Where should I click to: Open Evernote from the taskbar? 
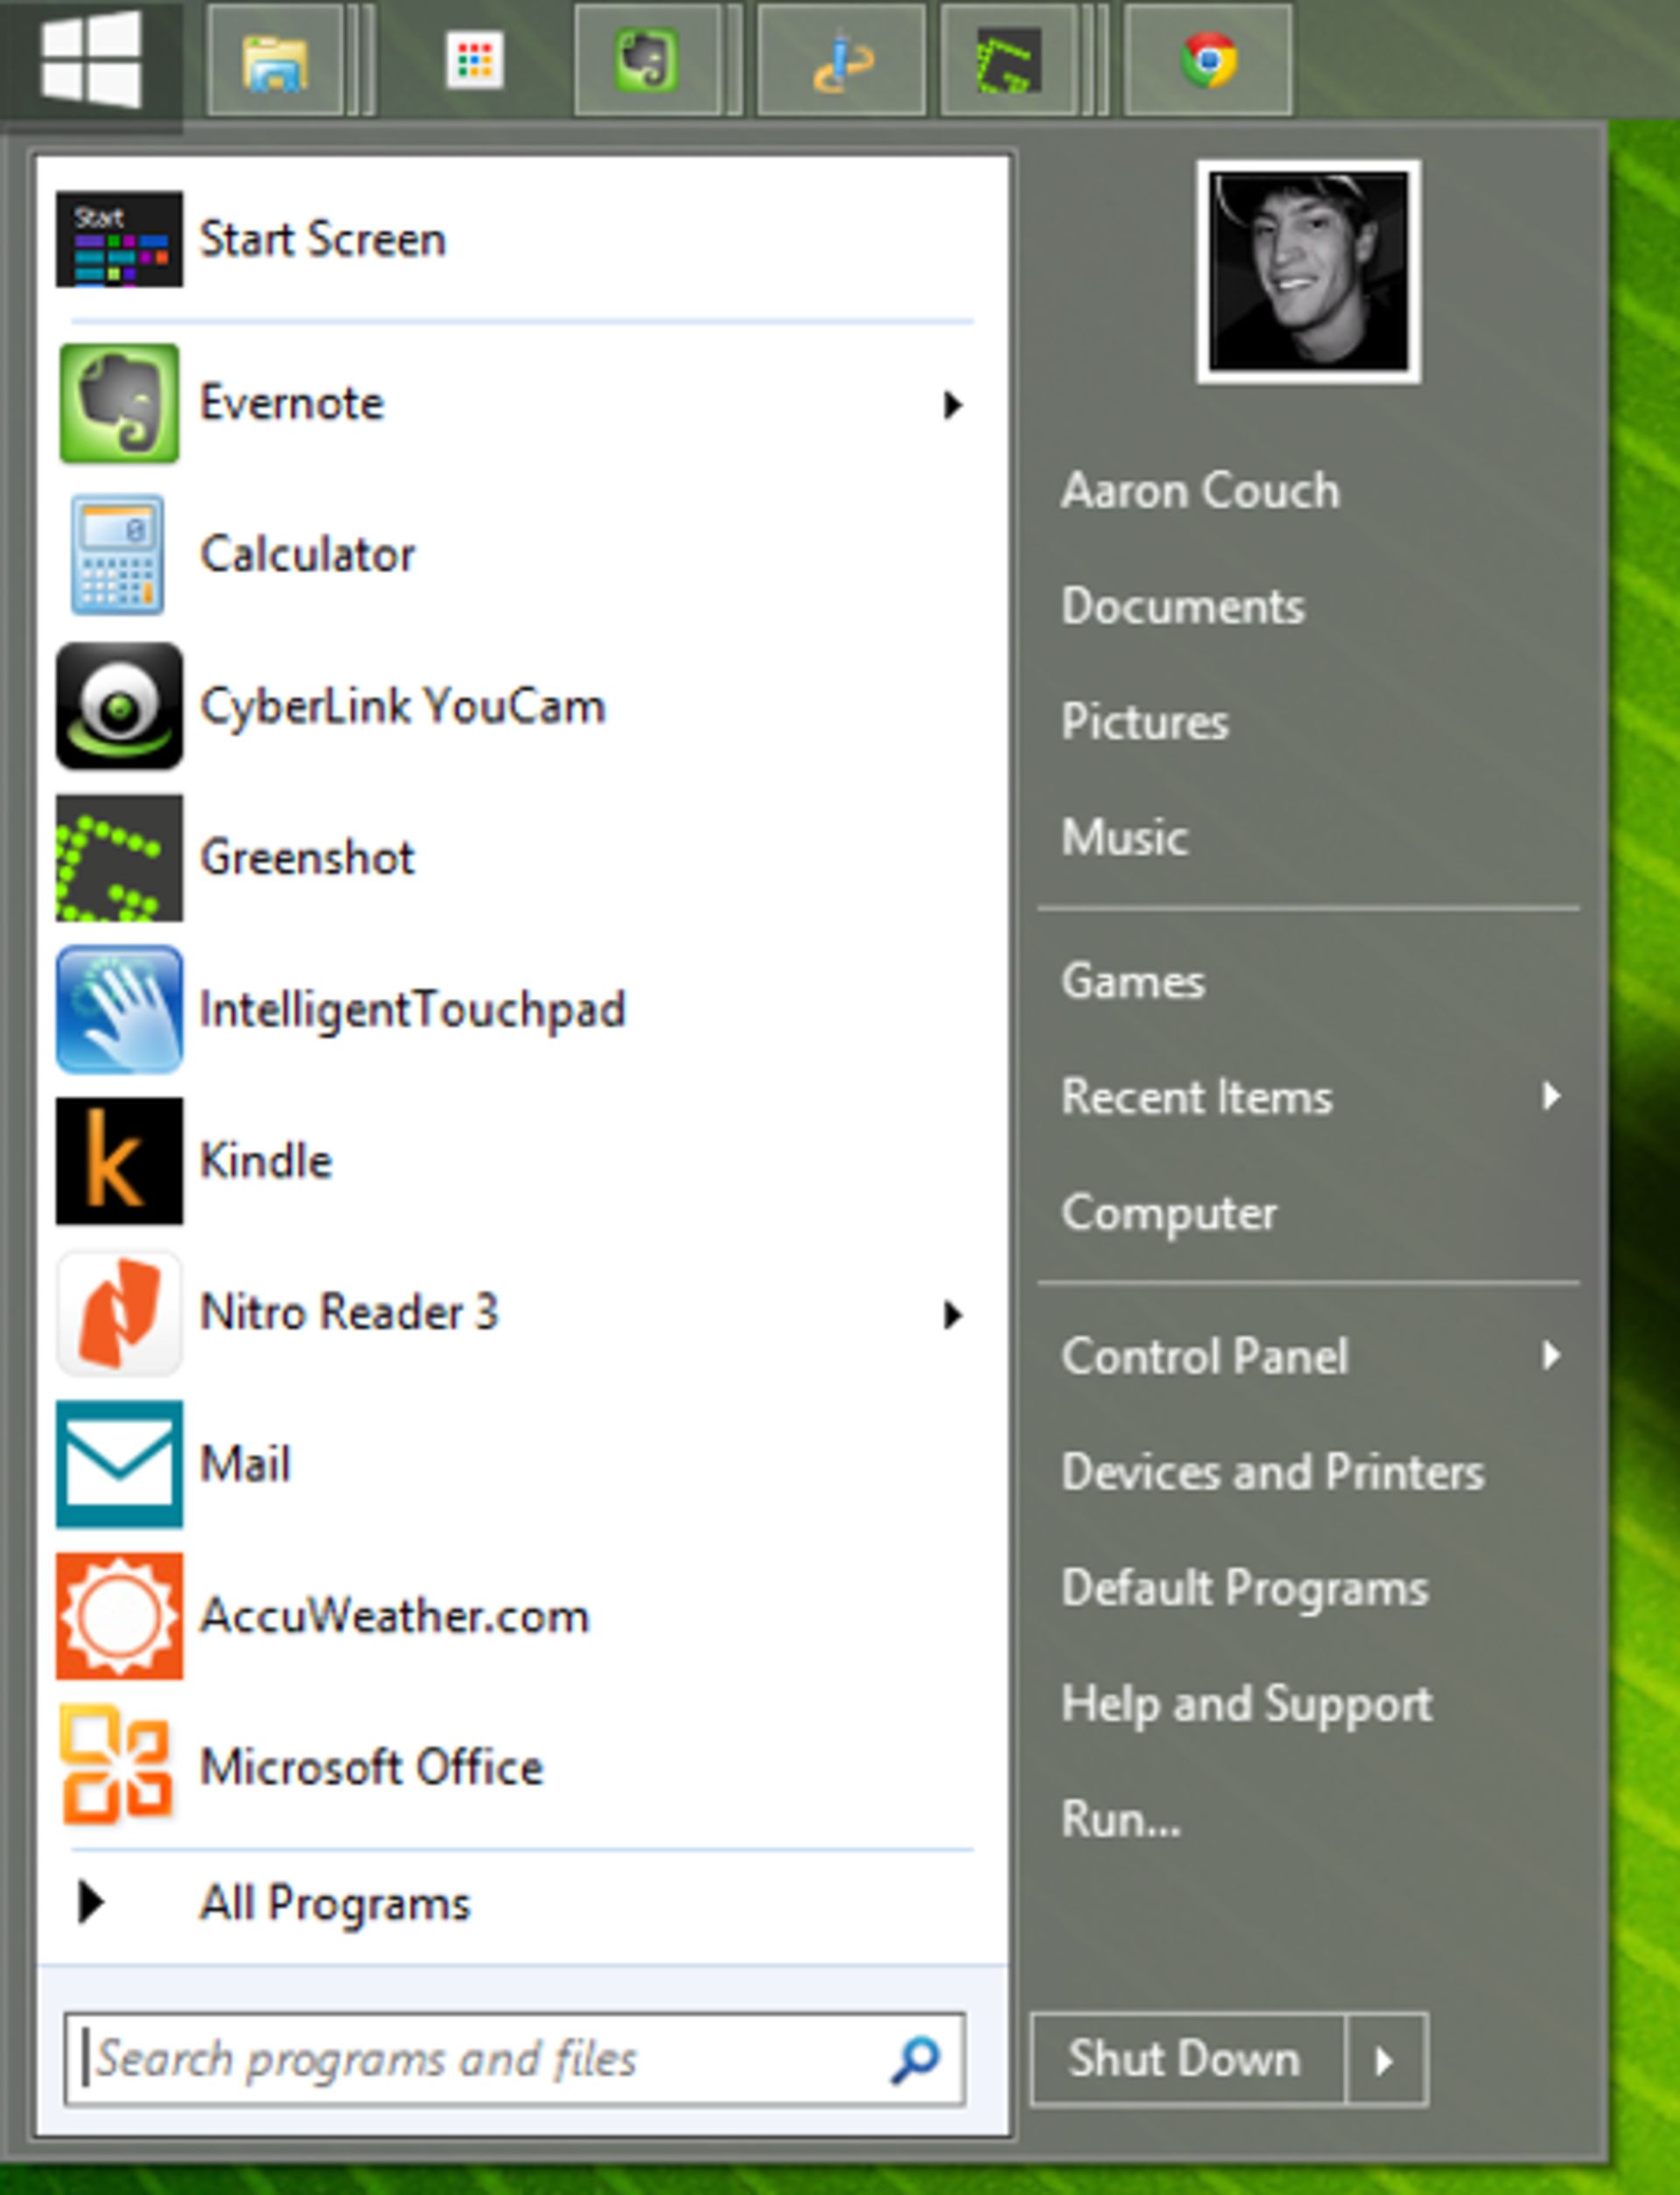[647, 62]
